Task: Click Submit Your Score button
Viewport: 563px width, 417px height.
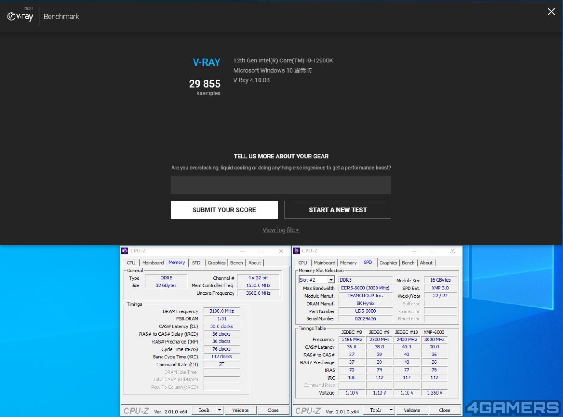Action: 224,210
